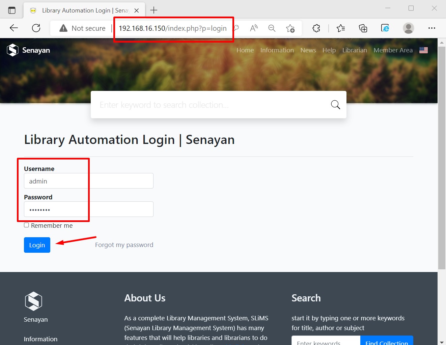Click the Username input field
This screenshot has width=446, height=345.
pyautogui.click(x=88, y=181)
